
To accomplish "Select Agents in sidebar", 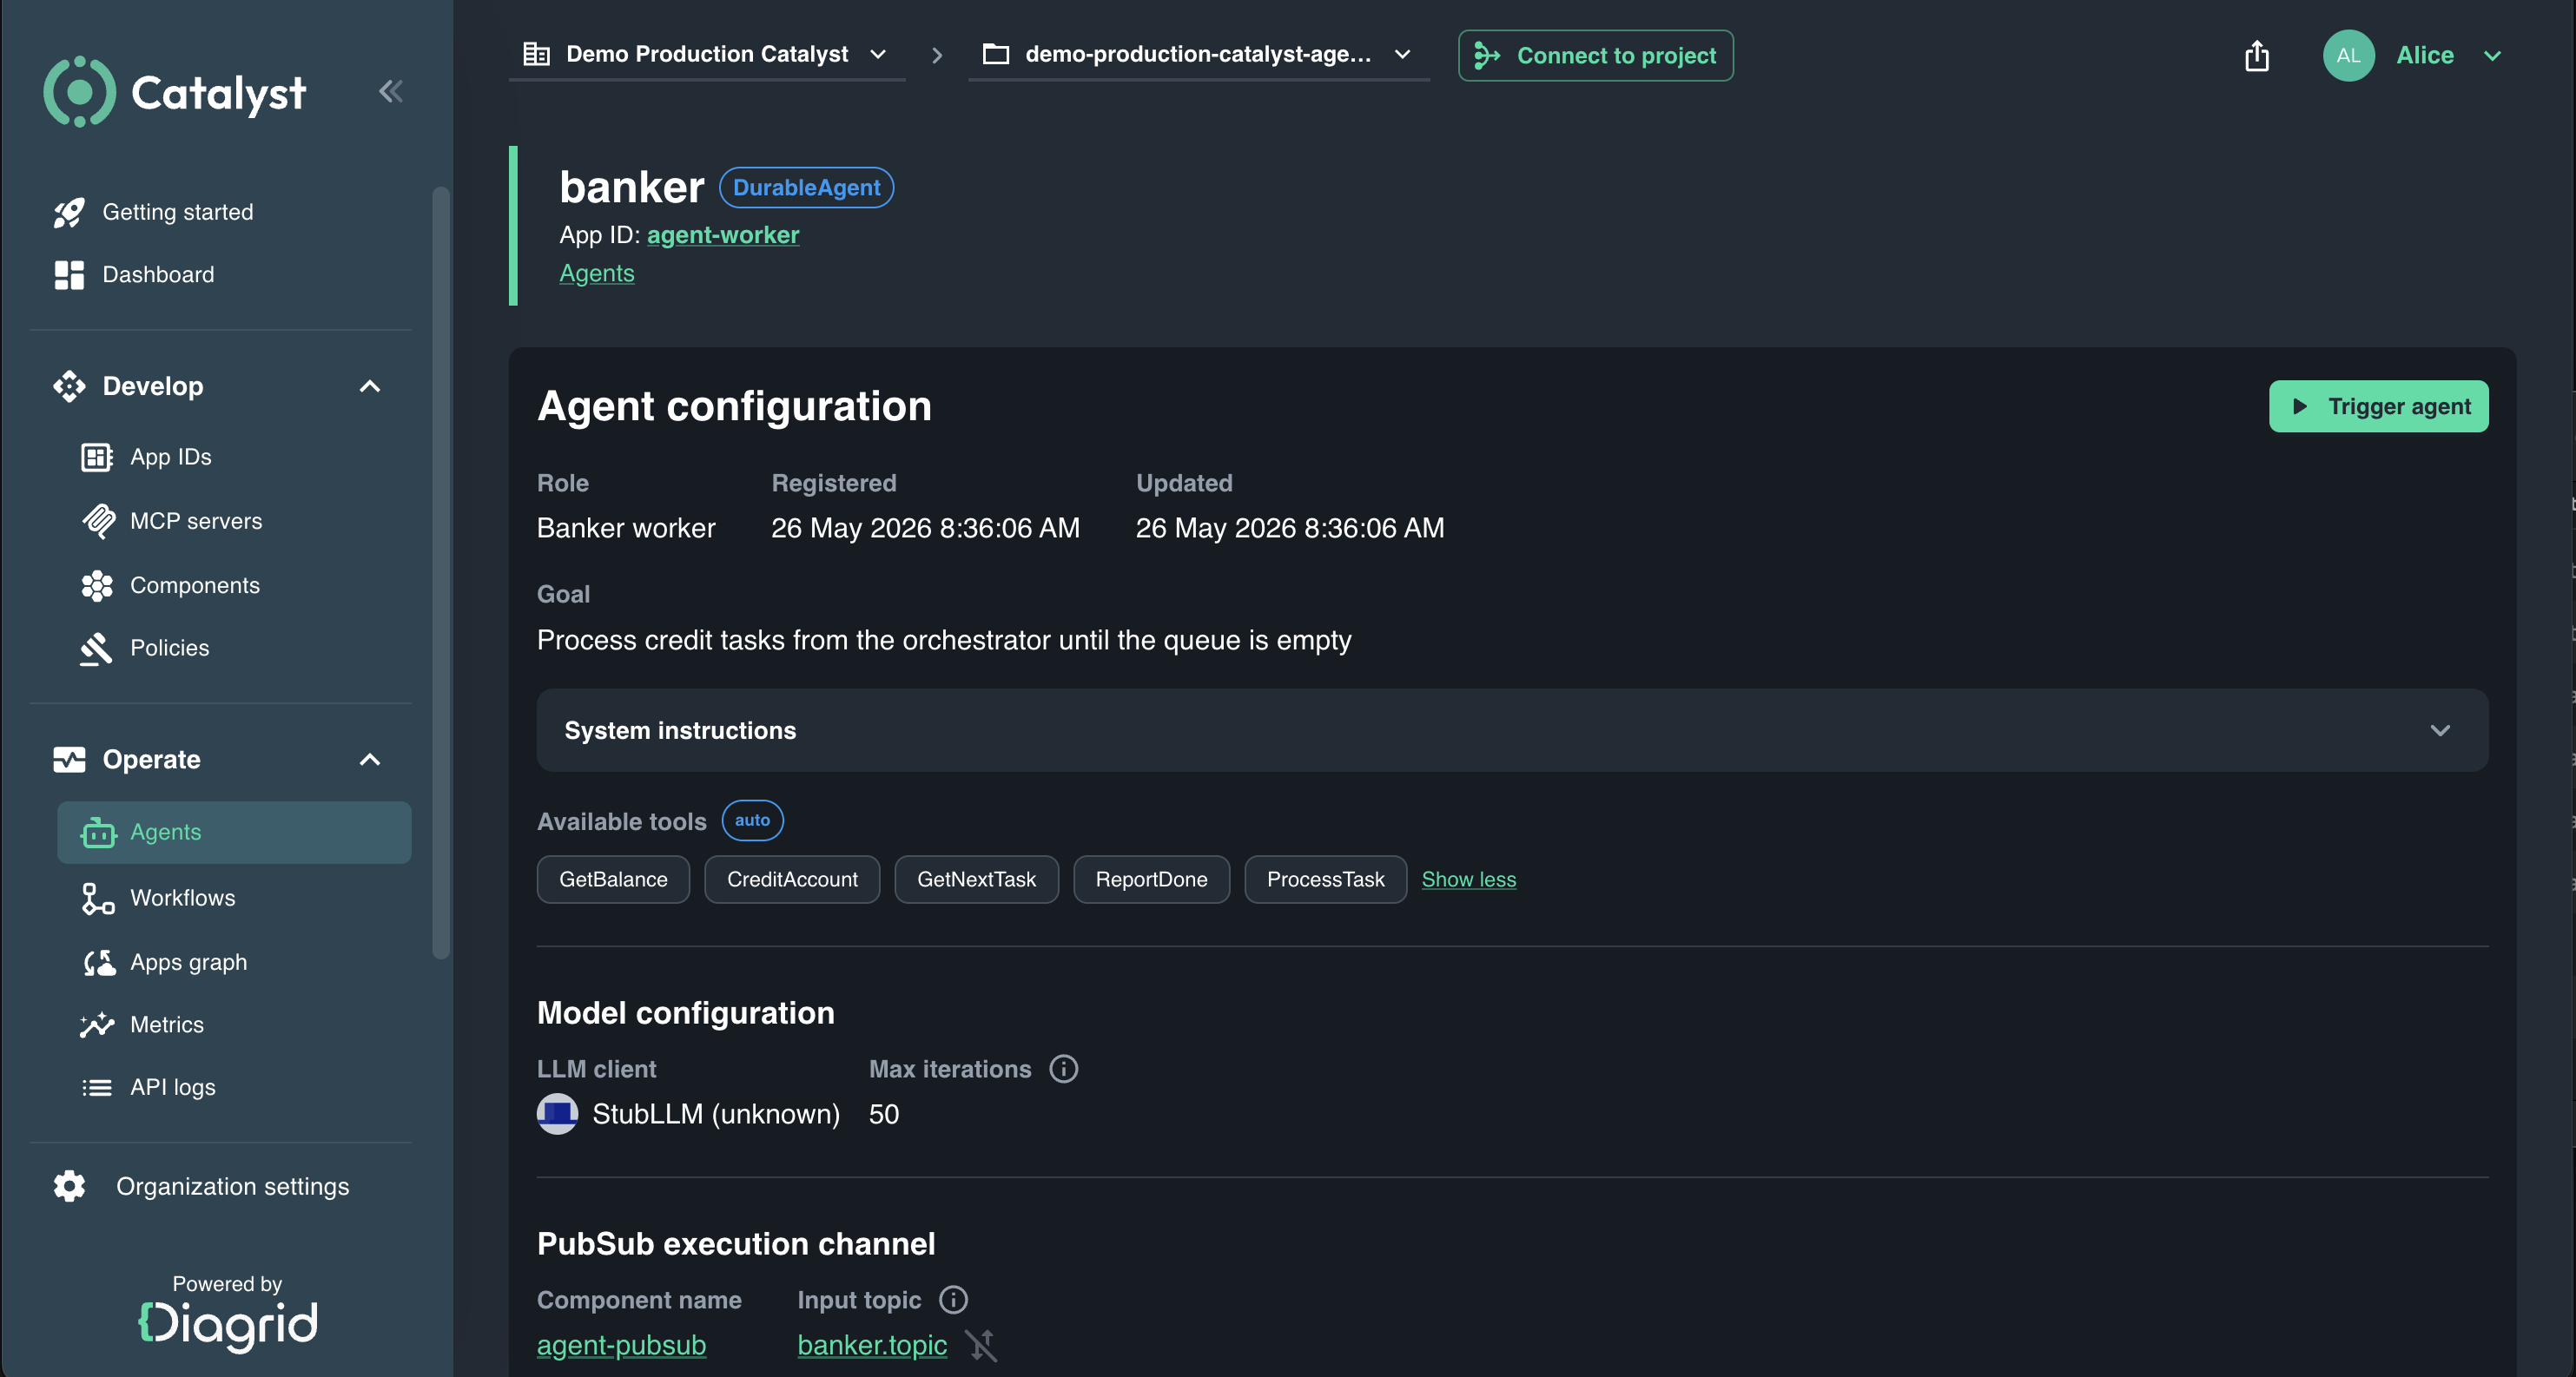I will coord(234,832).
